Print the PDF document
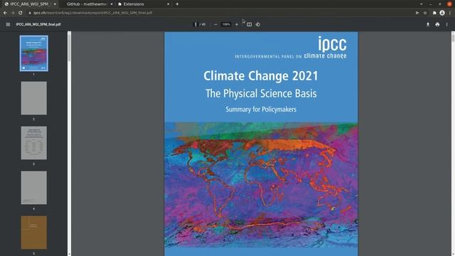This screenshot has height=256, width=455. pos(437,24)
